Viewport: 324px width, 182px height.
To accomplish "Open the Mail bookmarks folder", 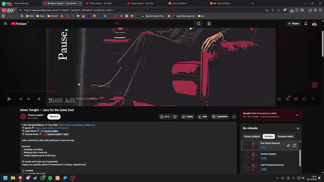I will click(30, 16).
